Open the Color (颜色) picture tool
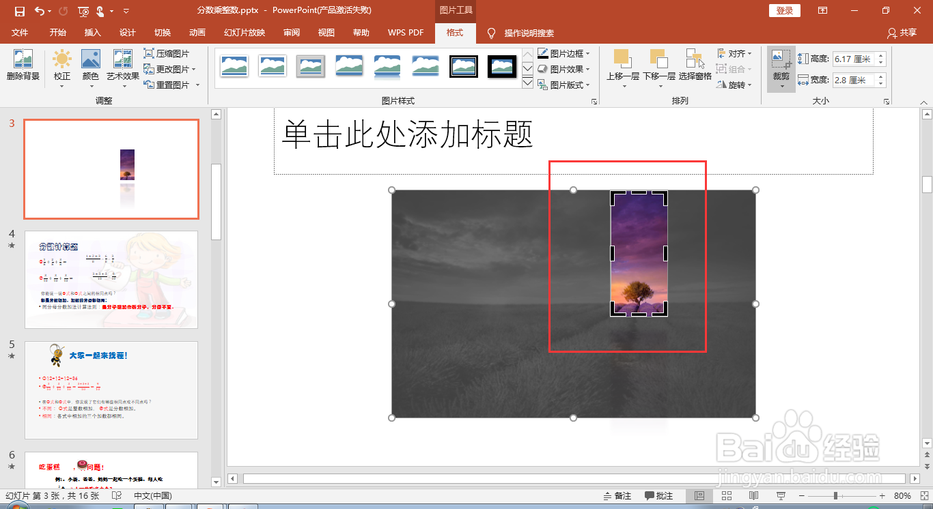933x509 pixels. click(91, 68)
